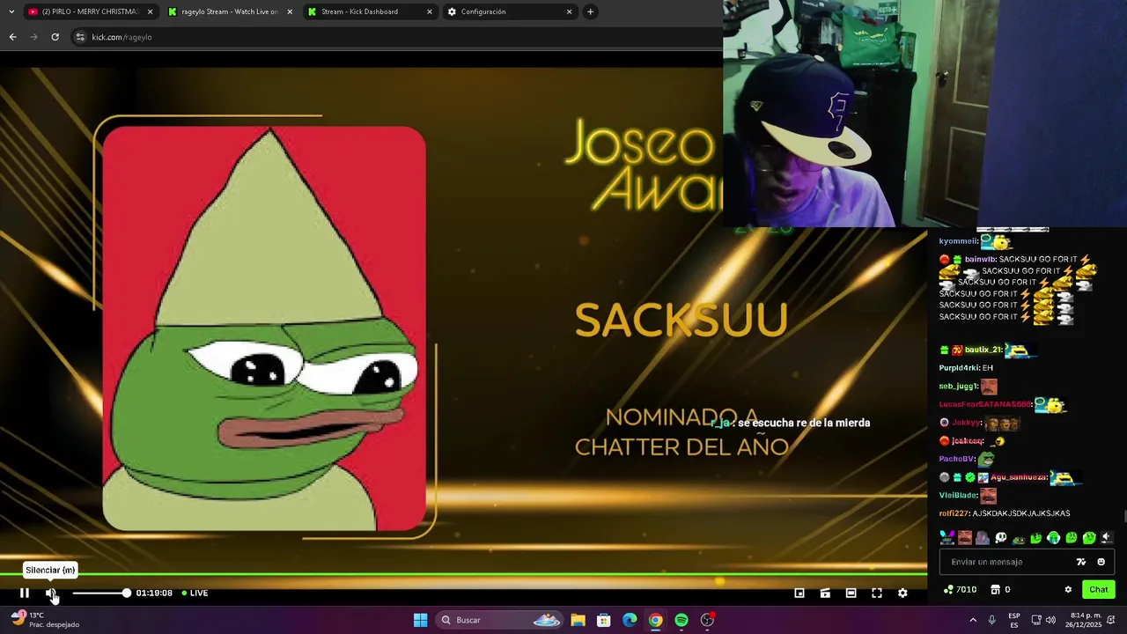
Task: Click the microphone tray icon
Action: pos(991,620)
